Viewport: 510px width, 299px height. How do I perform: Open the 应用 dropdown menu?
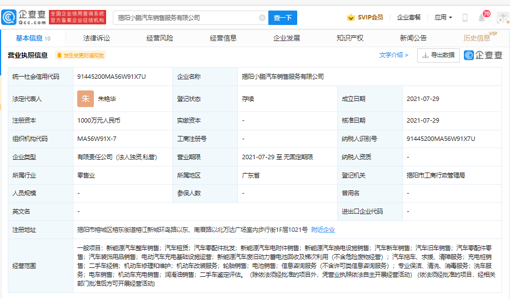point(443,17)
